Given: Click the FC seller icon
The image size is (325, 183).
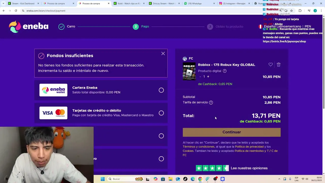Looking at the screenshot, I should tap(185, 59).
